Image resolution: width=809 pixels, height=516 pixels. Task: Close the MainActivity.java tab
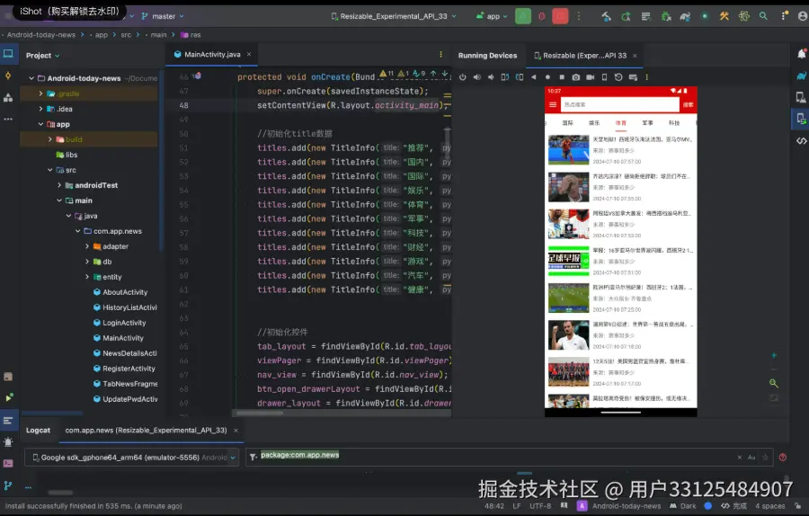(249, 54)
